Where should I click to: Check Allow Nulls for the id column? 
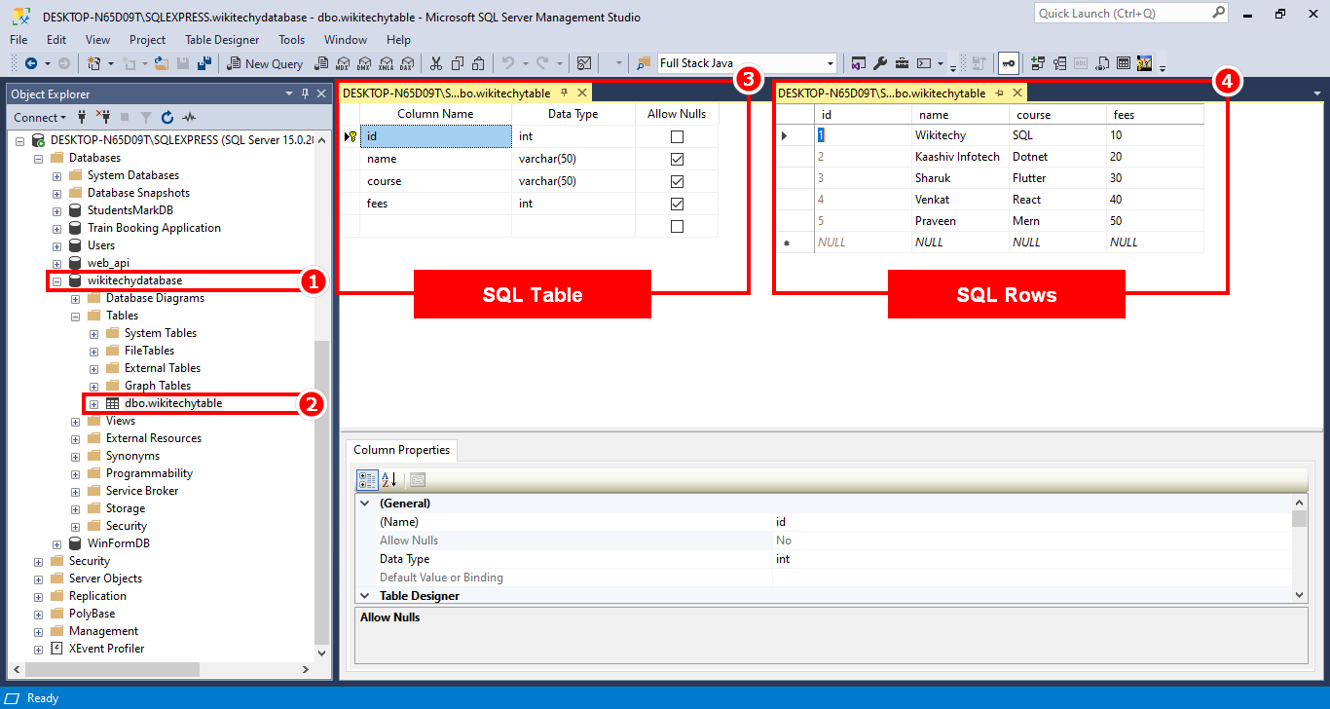click(677, 135)
